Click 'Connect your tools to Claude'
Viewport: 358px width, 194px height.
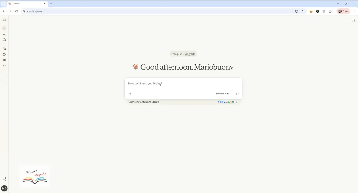(143, 102)
